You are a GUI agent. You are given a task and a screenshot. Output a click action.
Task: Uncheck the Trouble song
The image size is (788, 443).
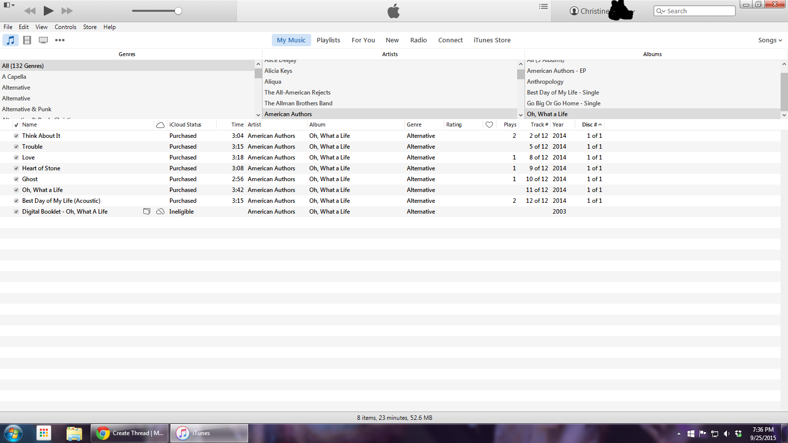[x=16, y=147]
